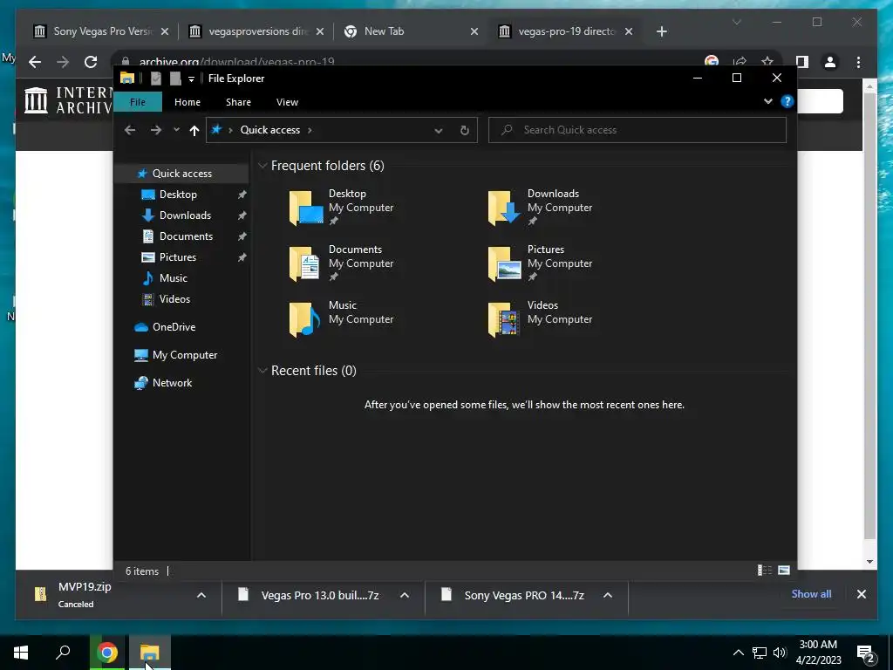Image resolution: width=893 pixels, height=670 pixels.
Task: Open the View ribbon tab
Action: 287,102
